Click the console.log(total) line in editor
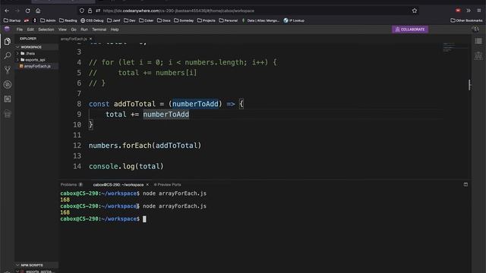486x273 pixels. click(126, 166)
